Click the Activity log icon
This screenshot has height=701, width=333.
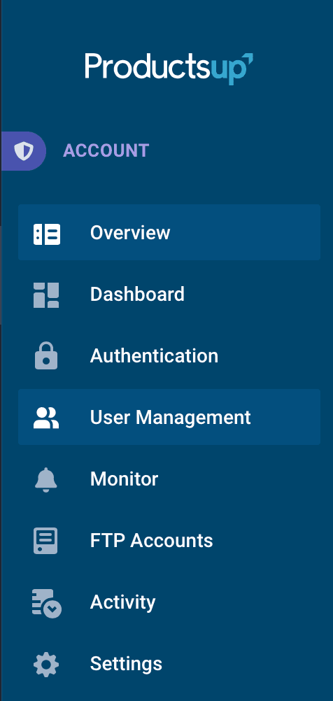[x=46, y=603]
